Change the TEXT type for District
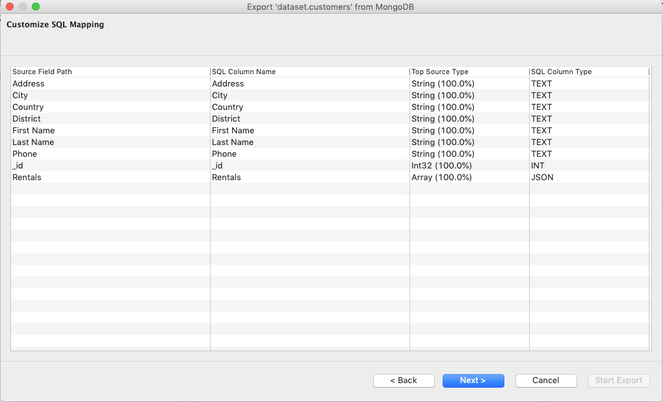 click(x=589, y=118)
